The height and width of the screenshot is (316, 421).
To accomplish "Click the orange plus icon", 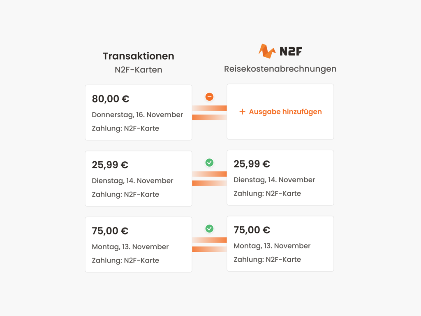I will pyautogui.click(x=242, y=112).
